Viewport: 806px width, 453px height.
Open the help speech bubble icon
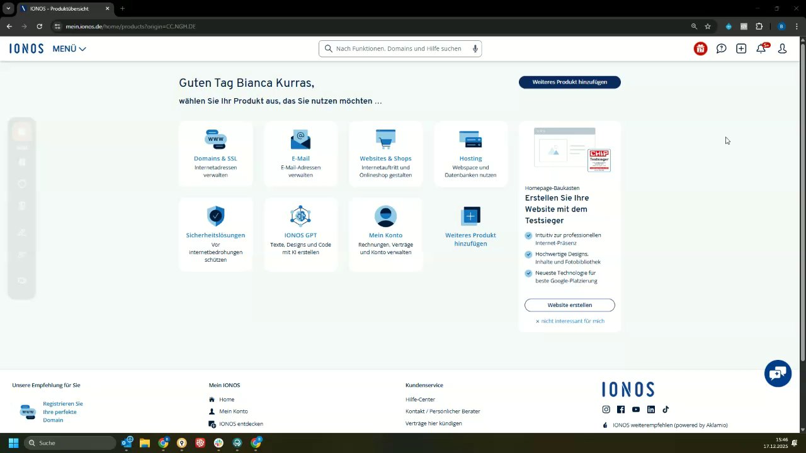[722, 48]
